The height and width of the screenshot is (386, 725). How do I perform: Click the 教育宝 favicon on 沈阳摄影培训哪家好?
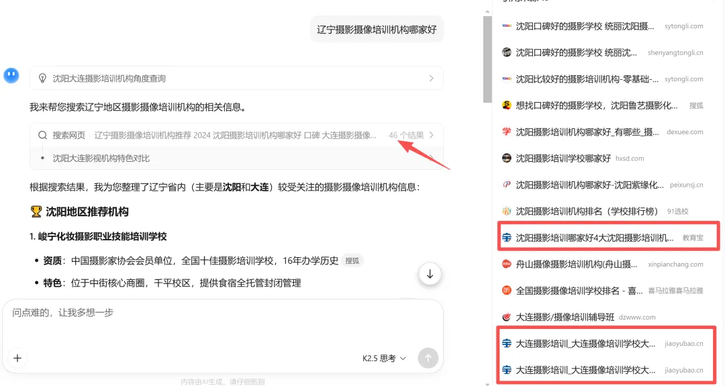point(507,238)
